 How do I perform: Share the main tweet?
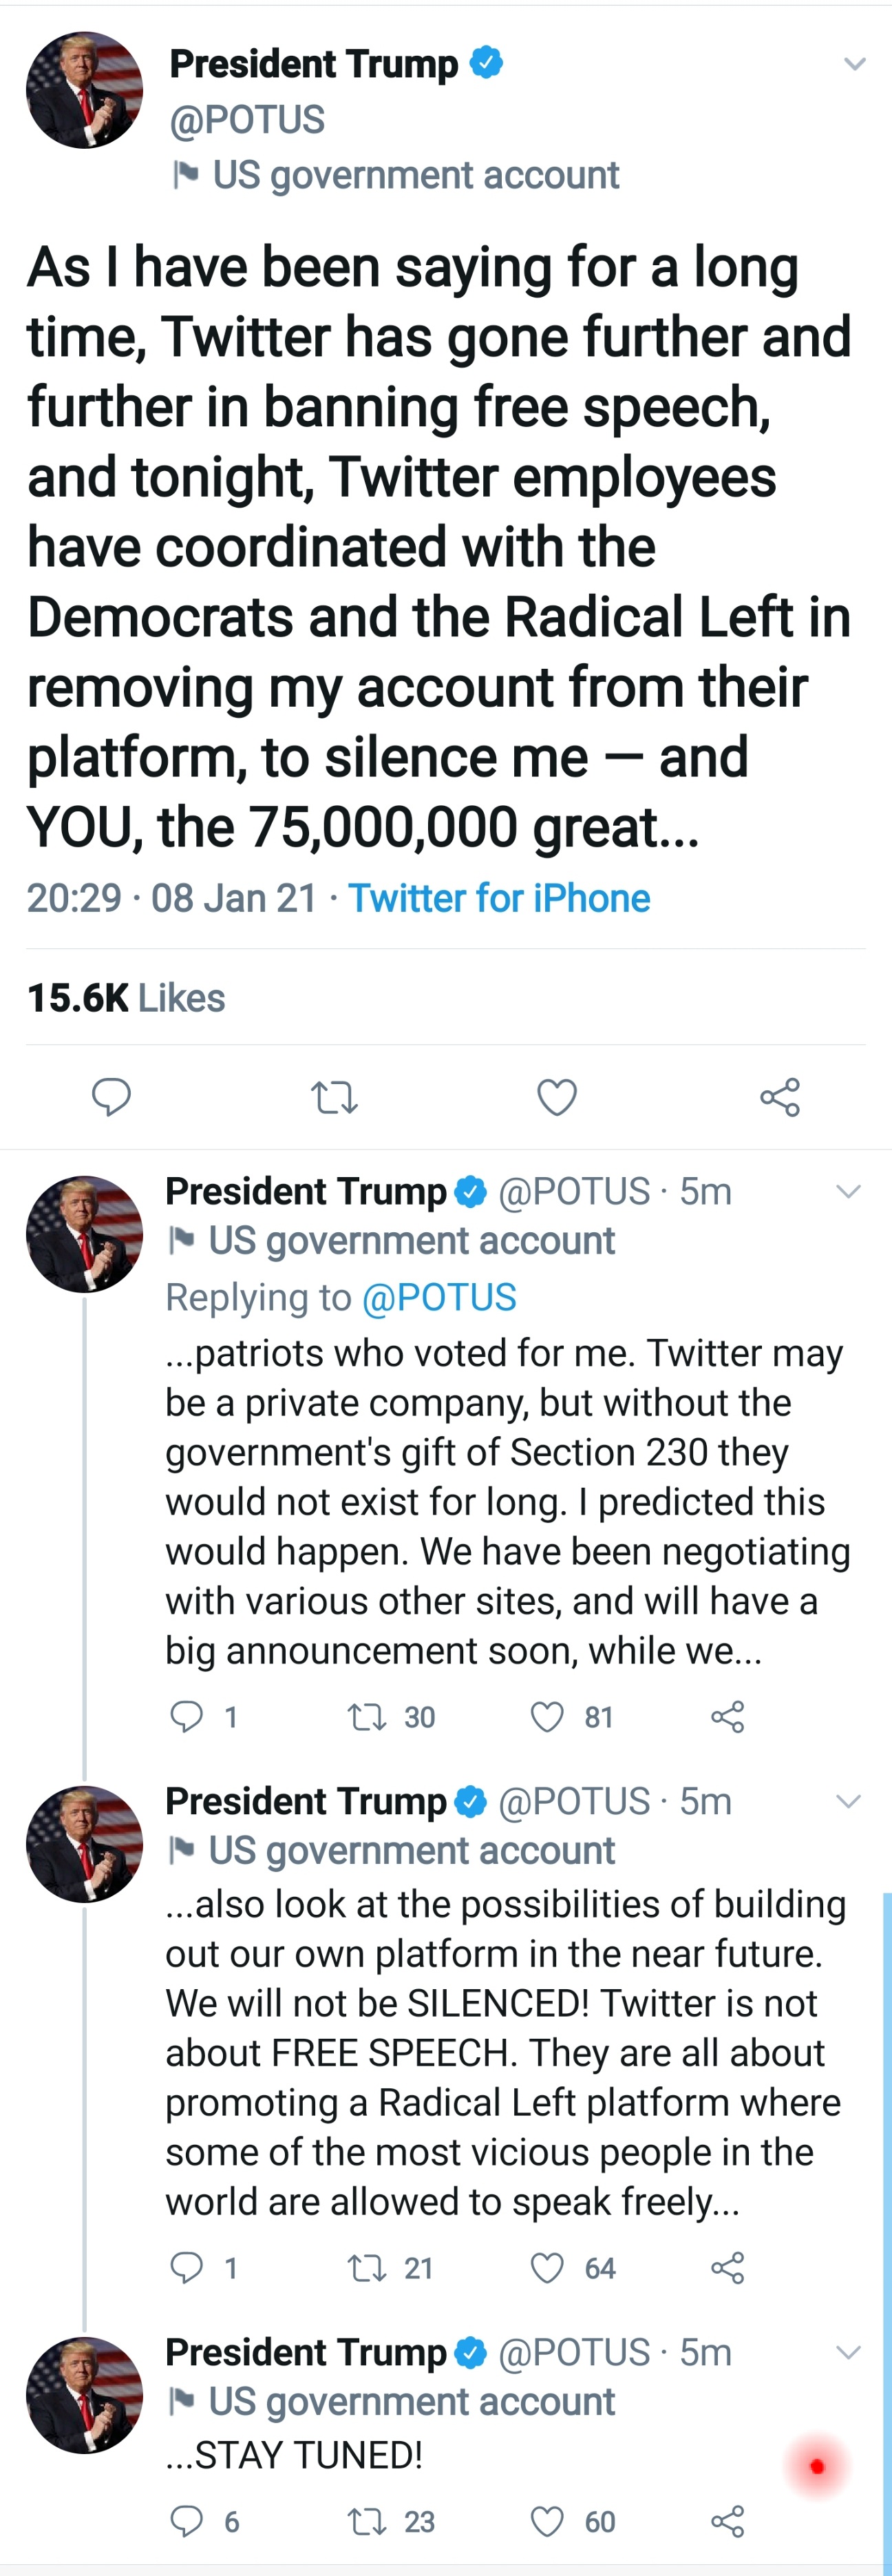coord(779,1097)
